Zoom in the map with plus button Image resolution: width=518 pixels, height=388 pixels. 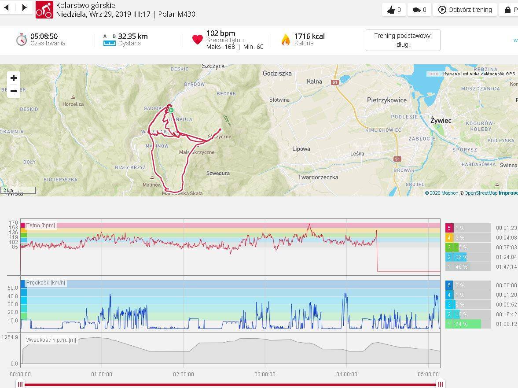[14, 78]
